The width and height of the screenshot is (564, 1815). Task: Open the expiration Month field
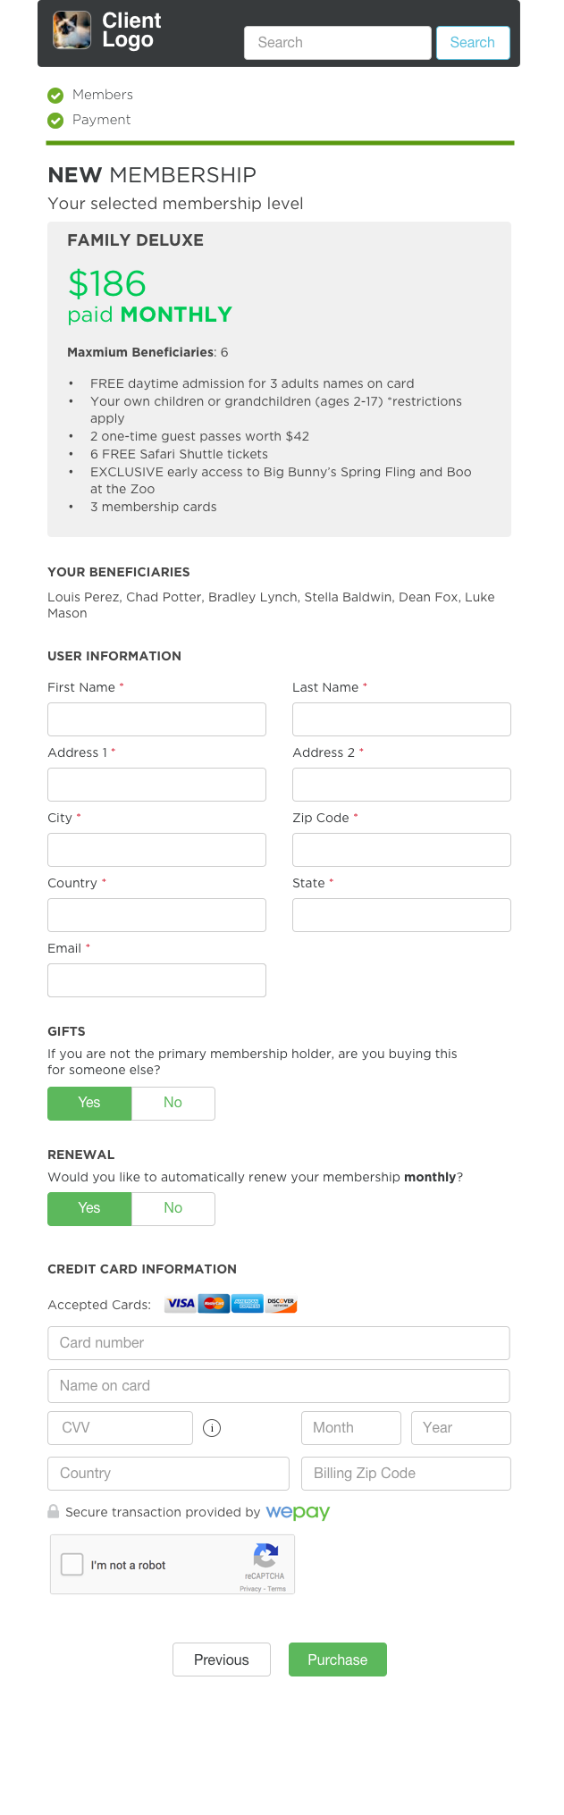pyautogui.click(x=351, y=1428)
